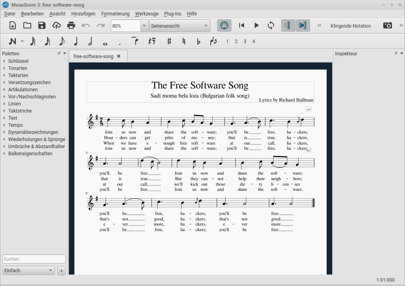
Task: Switch to voice 4
Action: pyautogui.click(x=254, y=41)
